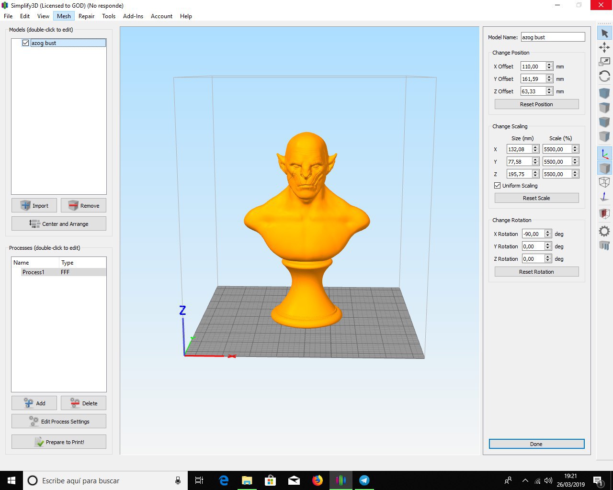613x490 pixels.
Task: Open the File menu
Action: click(8, 16)
